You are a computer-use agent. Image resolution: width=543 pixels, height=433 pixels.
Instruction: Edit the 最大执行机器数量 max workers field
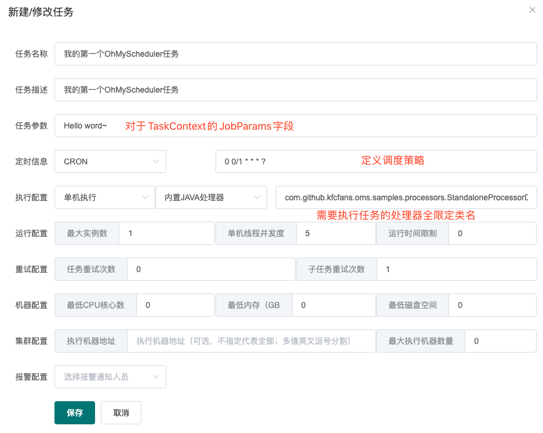[x=500, y=341]
